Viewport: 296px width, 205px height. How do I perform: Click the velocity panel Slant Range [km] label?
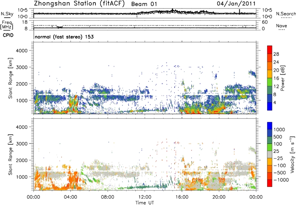point(10,154)
